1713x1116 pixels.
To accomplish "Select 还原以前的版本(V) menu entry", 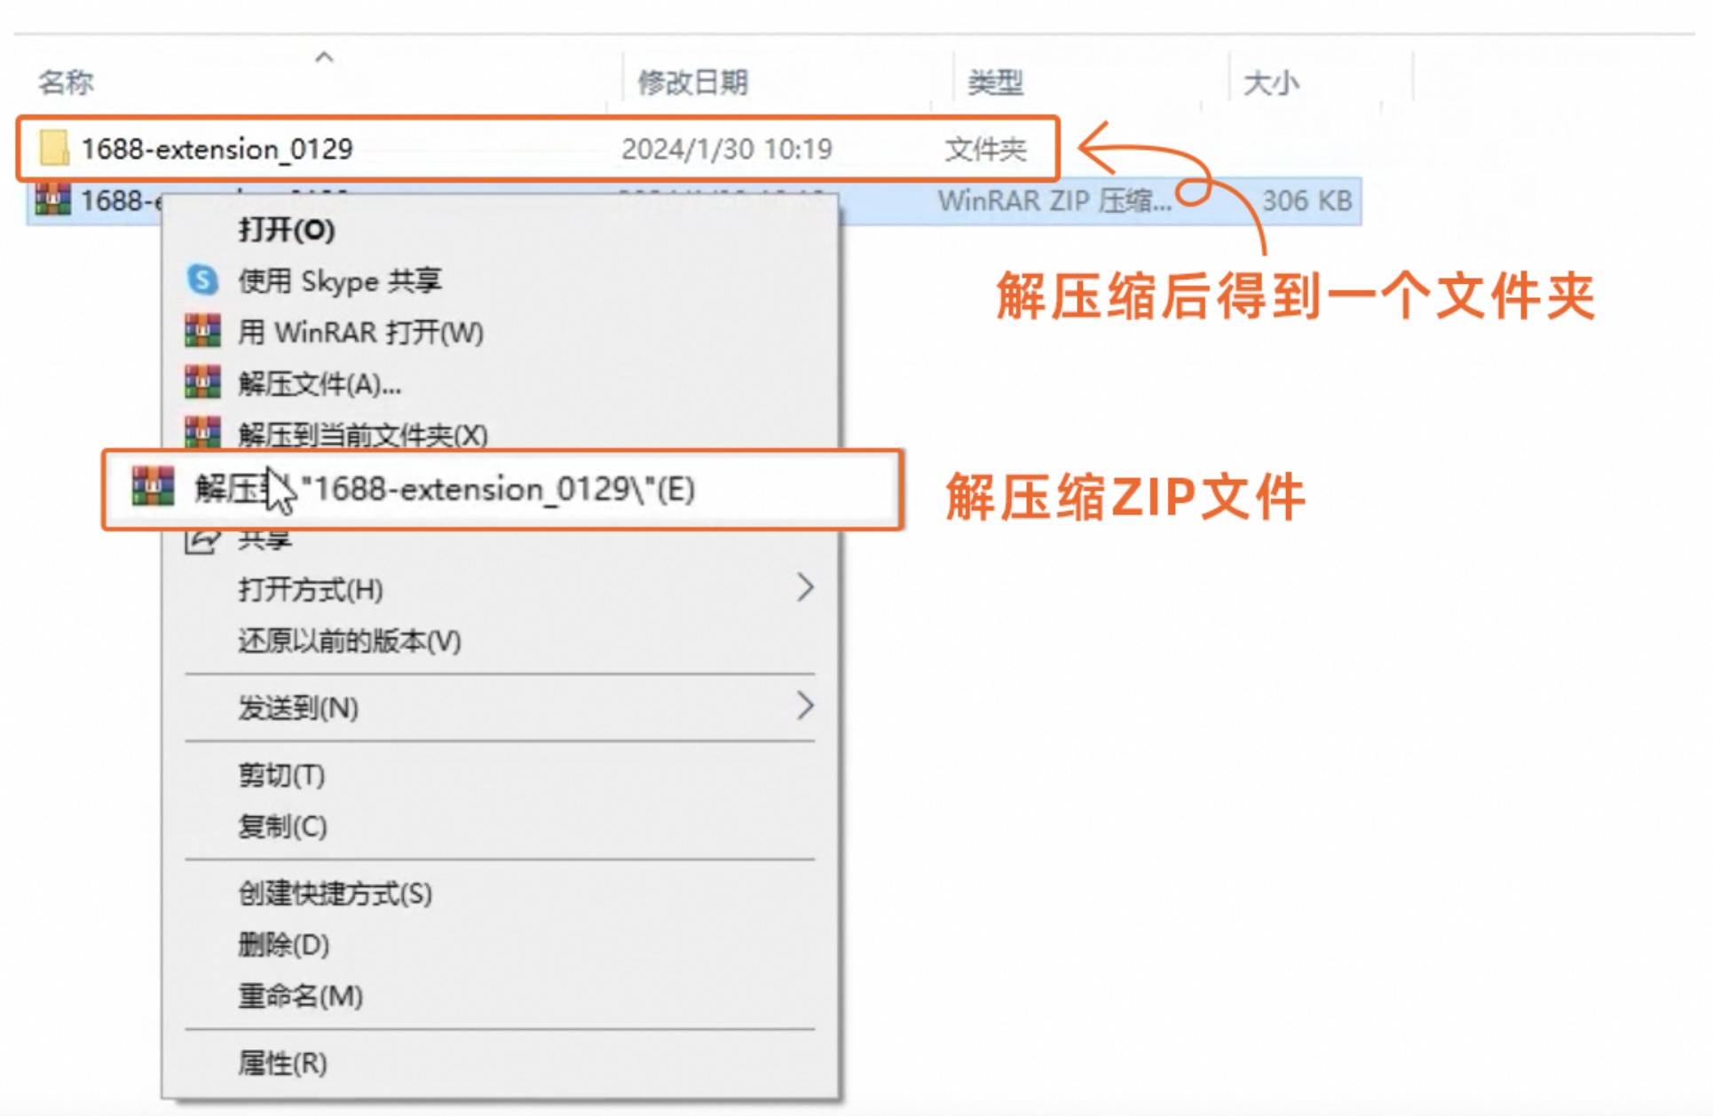I will pyautogui.click(x=501, y=641).
